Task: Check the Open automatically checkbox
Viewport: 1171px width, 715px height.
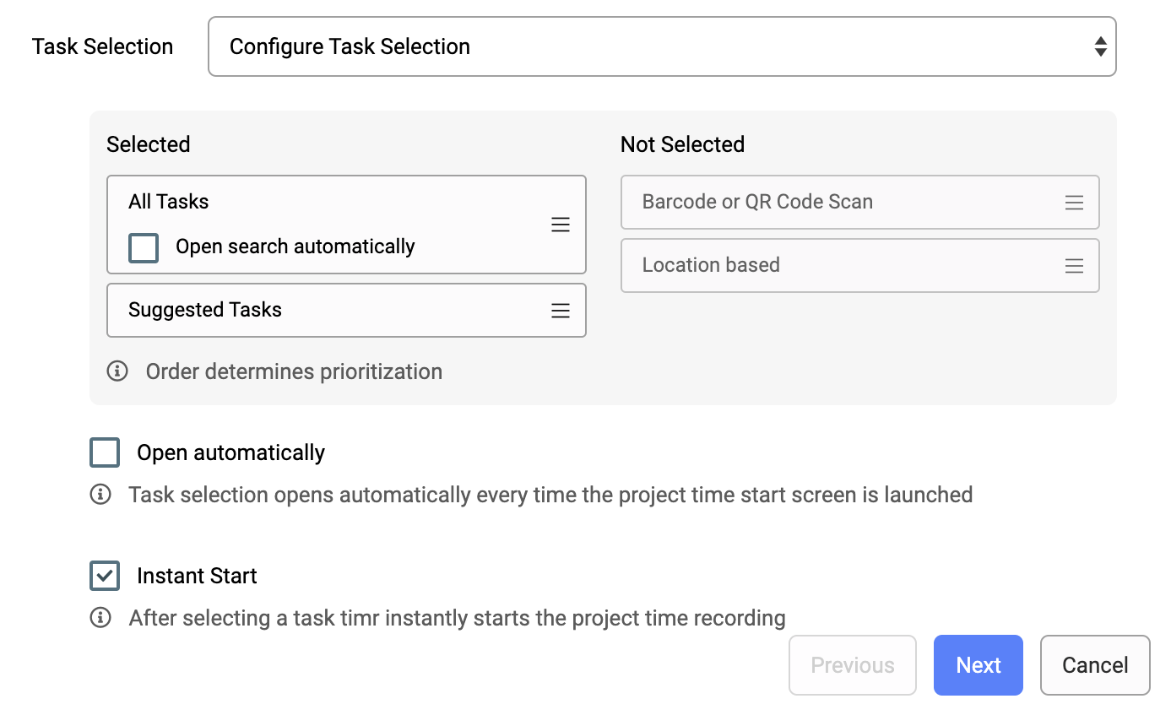Action: (105, 452)
